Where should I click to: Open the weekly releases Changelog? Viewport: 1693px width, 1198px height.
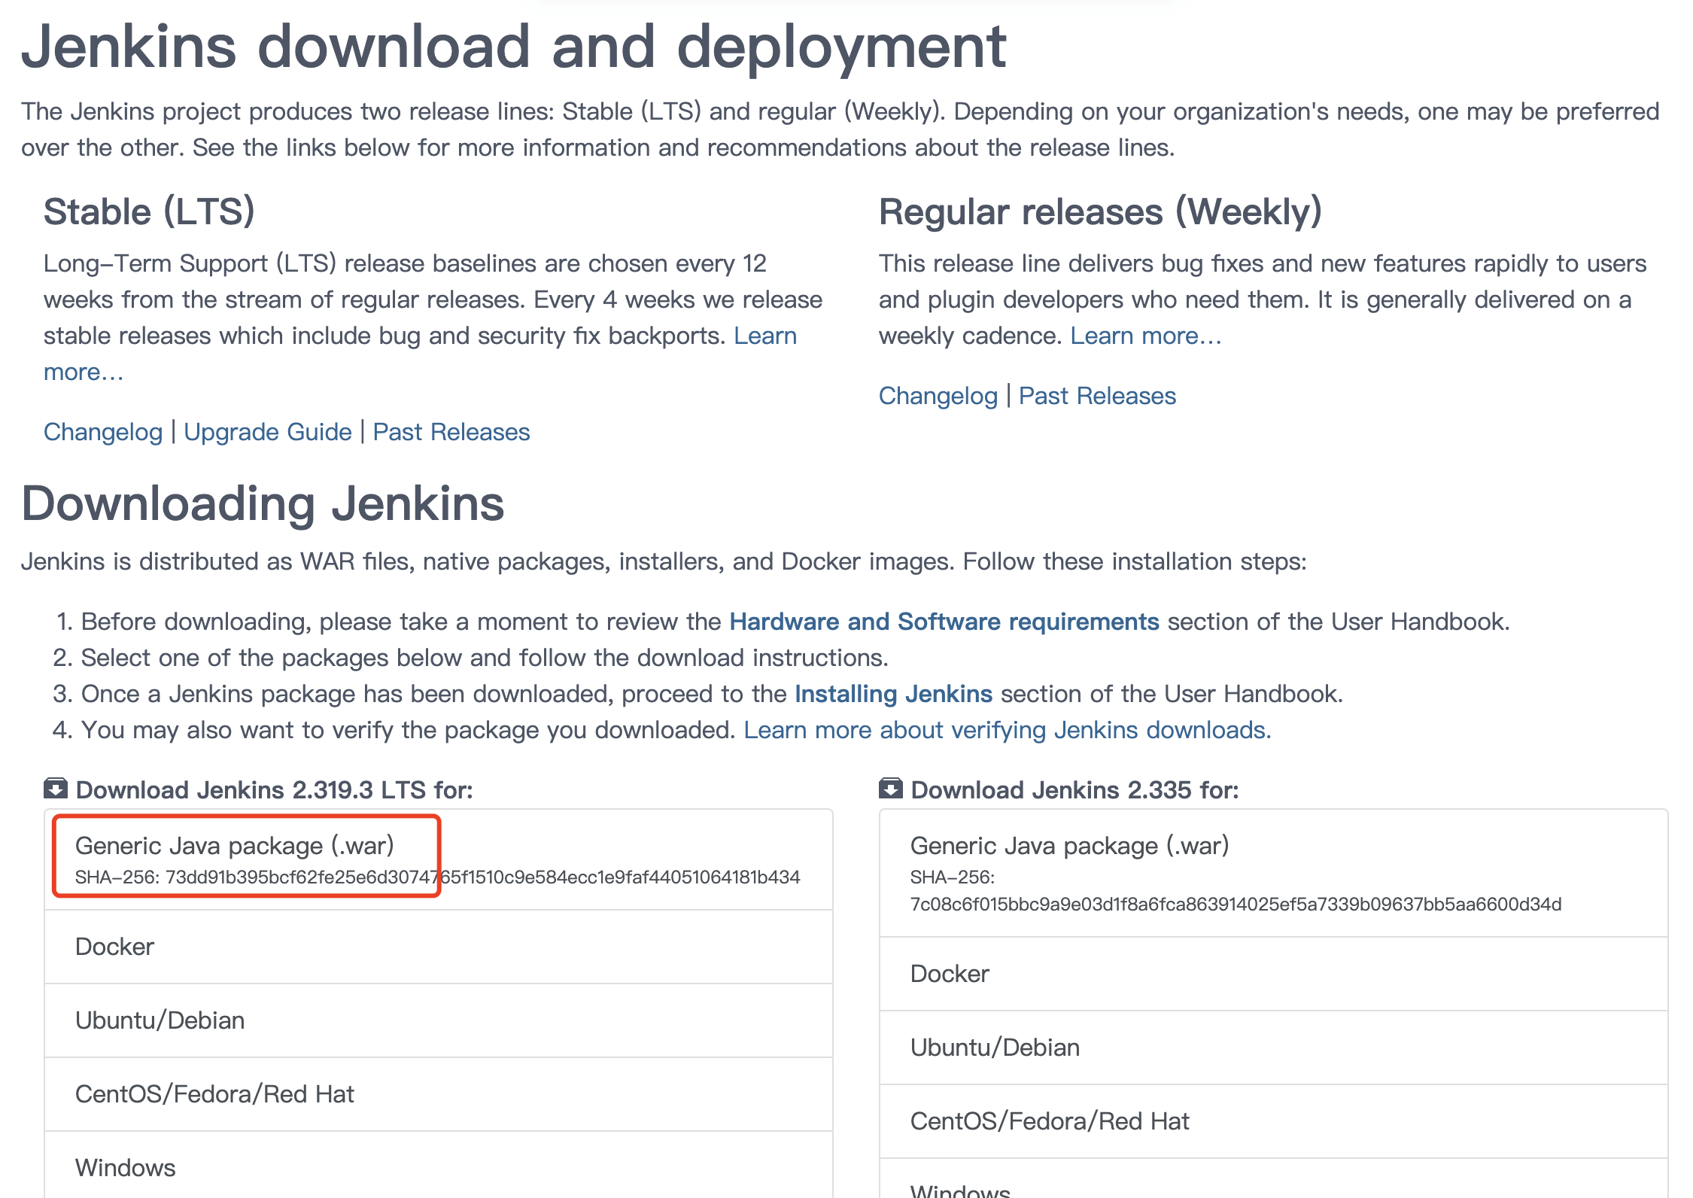(938, 396)
